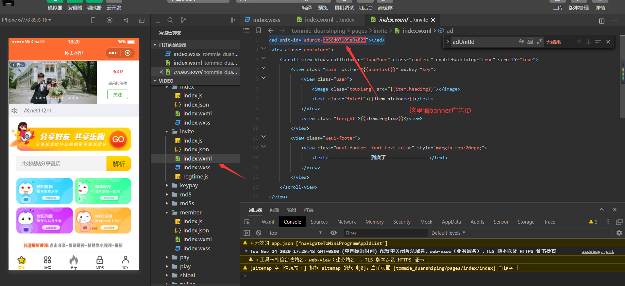Select regtime.js in file tree
The height and width of the screenshot is (286, 625).
point(195,177)
